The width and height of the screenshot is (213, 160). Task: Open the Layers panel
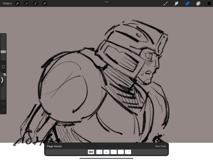click(198, 4)
